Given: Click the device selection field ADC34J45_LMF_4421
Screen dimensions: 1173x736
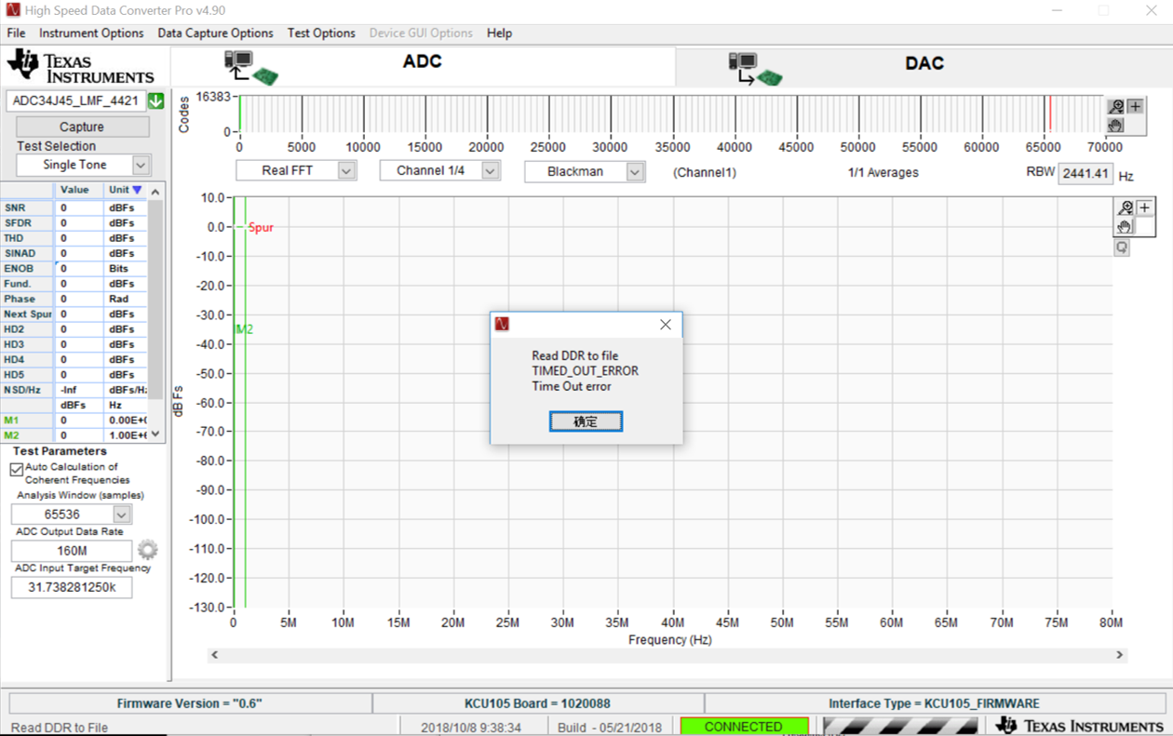Looking at the screenshot, I should [76, 100].
